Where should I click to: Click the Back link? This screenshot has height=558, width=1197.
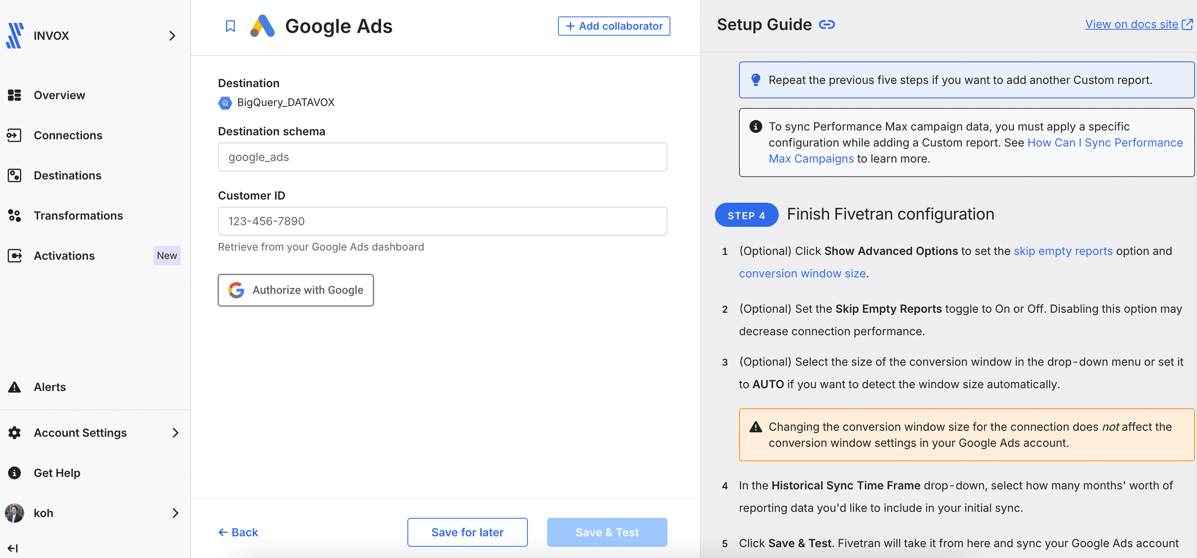(238, 532)
